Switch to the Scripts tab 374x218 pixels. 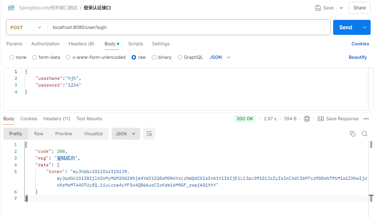pyautogui.click(x=136, y=44)
